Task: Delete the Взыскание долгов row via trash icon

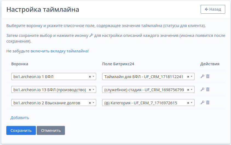Action: [x=208, y=102]
